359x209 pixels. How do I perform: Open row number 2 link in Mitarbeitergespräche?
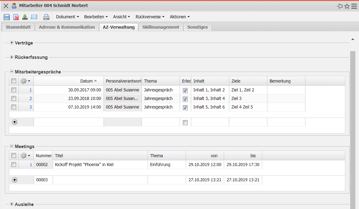pos(30,98)
